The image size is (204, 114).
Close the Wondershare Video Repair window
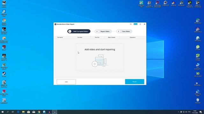click(x=144, y=24)
